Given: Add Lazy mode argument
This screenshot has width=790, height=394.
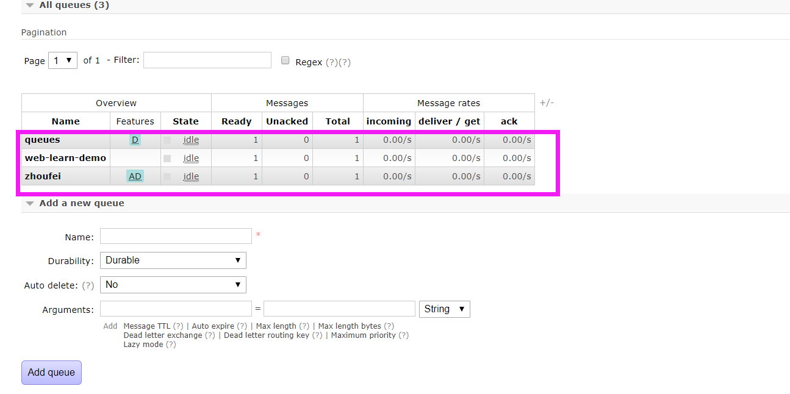Looking at the screenshot, I should (x=143, y=345).
